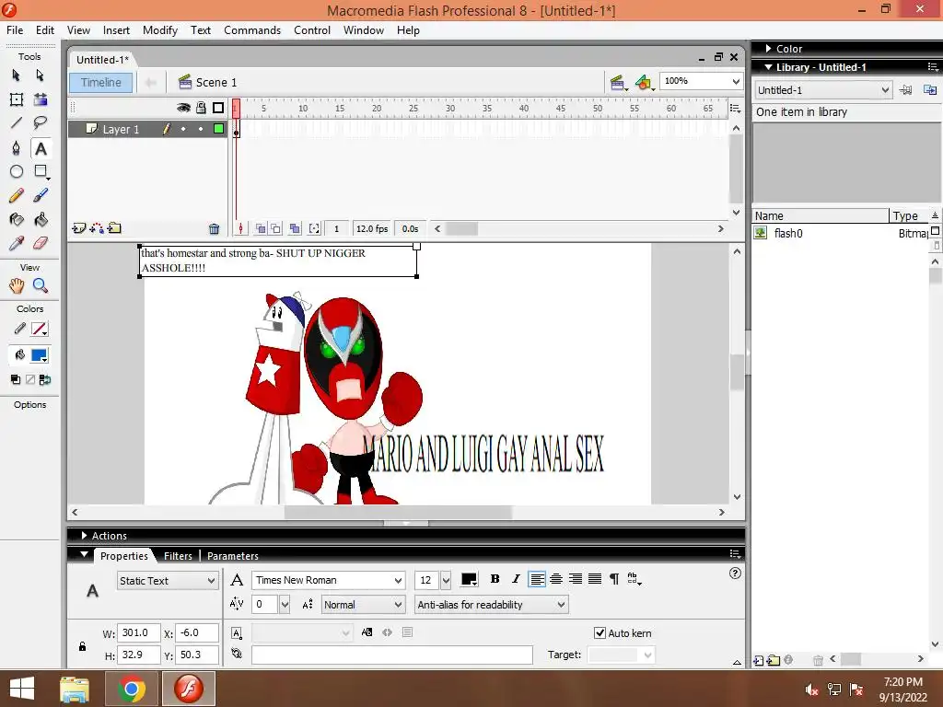This screenshot has height=707, width=943.
Task: Click the Black and White colors icon
Action: [16, 379]
